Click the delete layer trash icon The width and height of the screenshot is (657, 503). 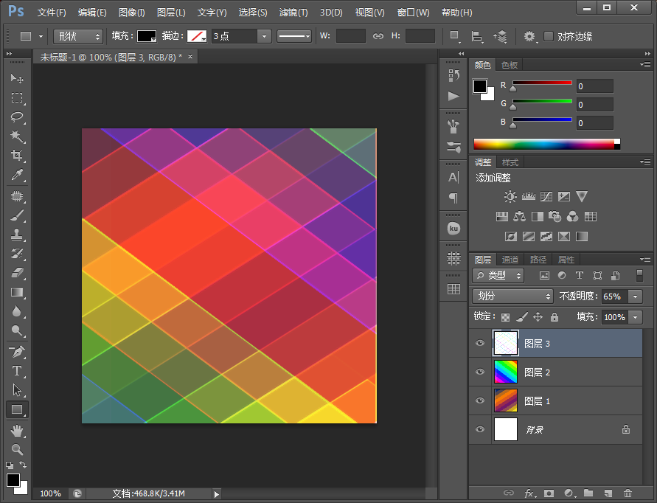[628, 493]
